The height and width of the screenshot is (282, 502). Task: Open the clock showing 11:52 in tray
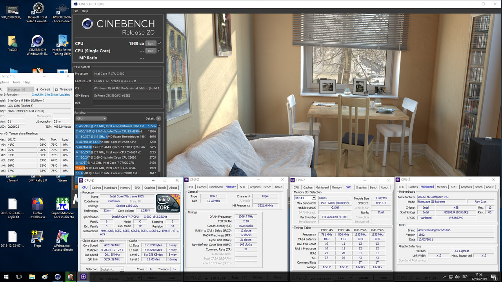tap(478, 274)
